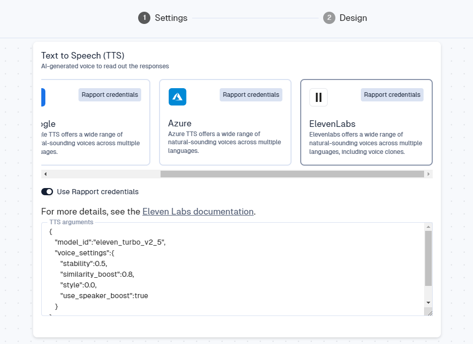Select the Azure TTS provider card

pos(225,122)
